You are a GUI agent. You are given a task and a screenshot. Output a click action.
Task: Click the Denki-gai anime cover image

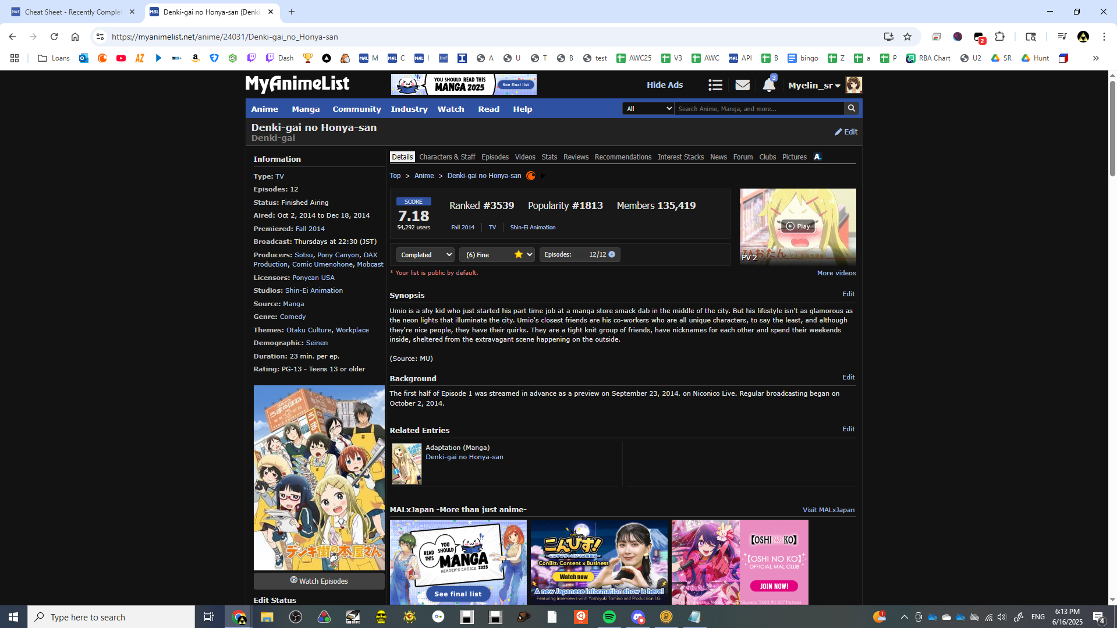[319, 478]
